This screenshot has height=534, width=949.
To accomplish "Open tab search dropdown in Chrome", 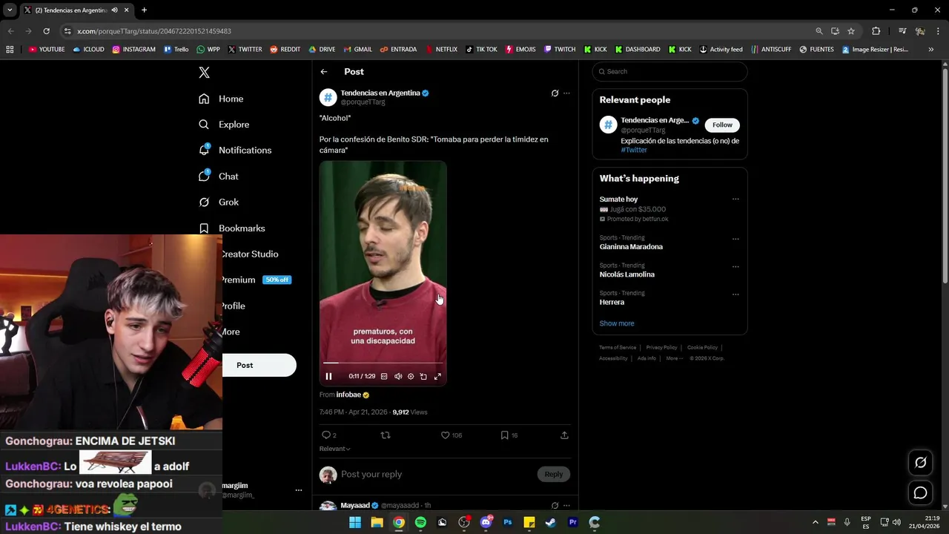I will click(10, 10).
